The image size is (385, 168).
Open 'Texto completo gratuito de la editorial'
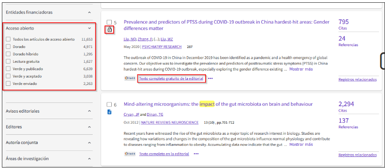[x=171, y=78]
